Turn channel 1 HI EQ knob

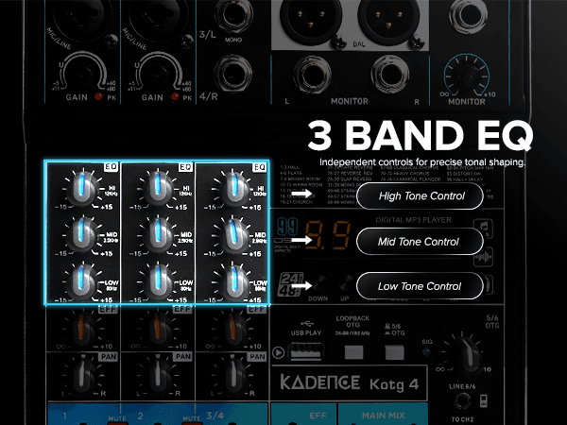tap(82, 188)
